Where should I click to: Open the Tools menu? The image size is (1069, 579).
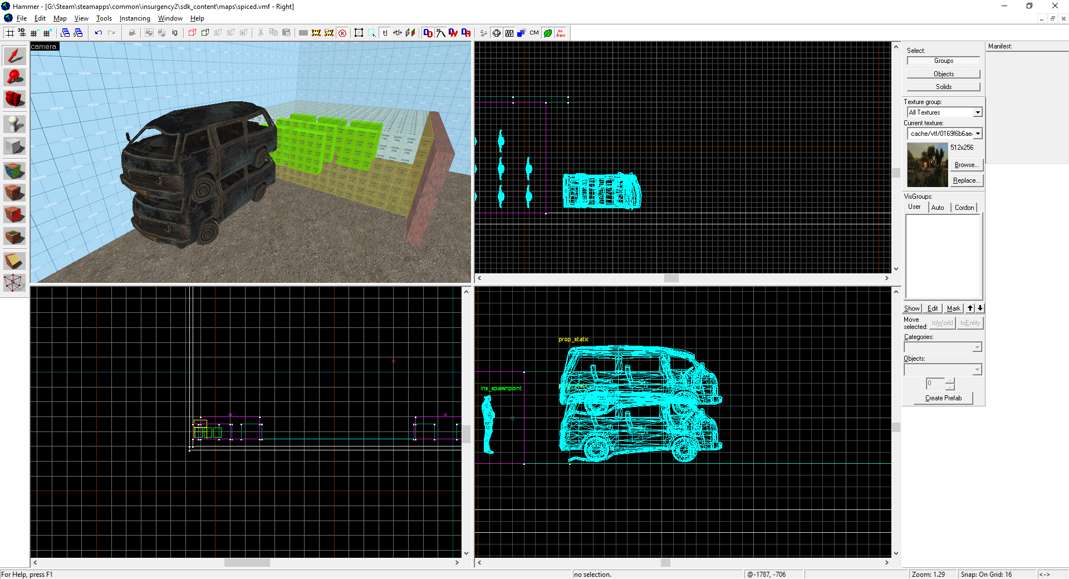[104, 18]
